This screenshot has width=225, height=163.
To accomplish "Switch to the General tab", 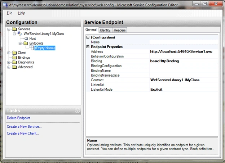I will click(91, 30).
